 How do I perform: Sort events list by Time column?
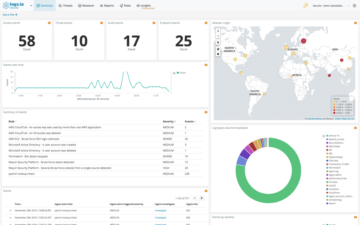(x=18, y=204)
